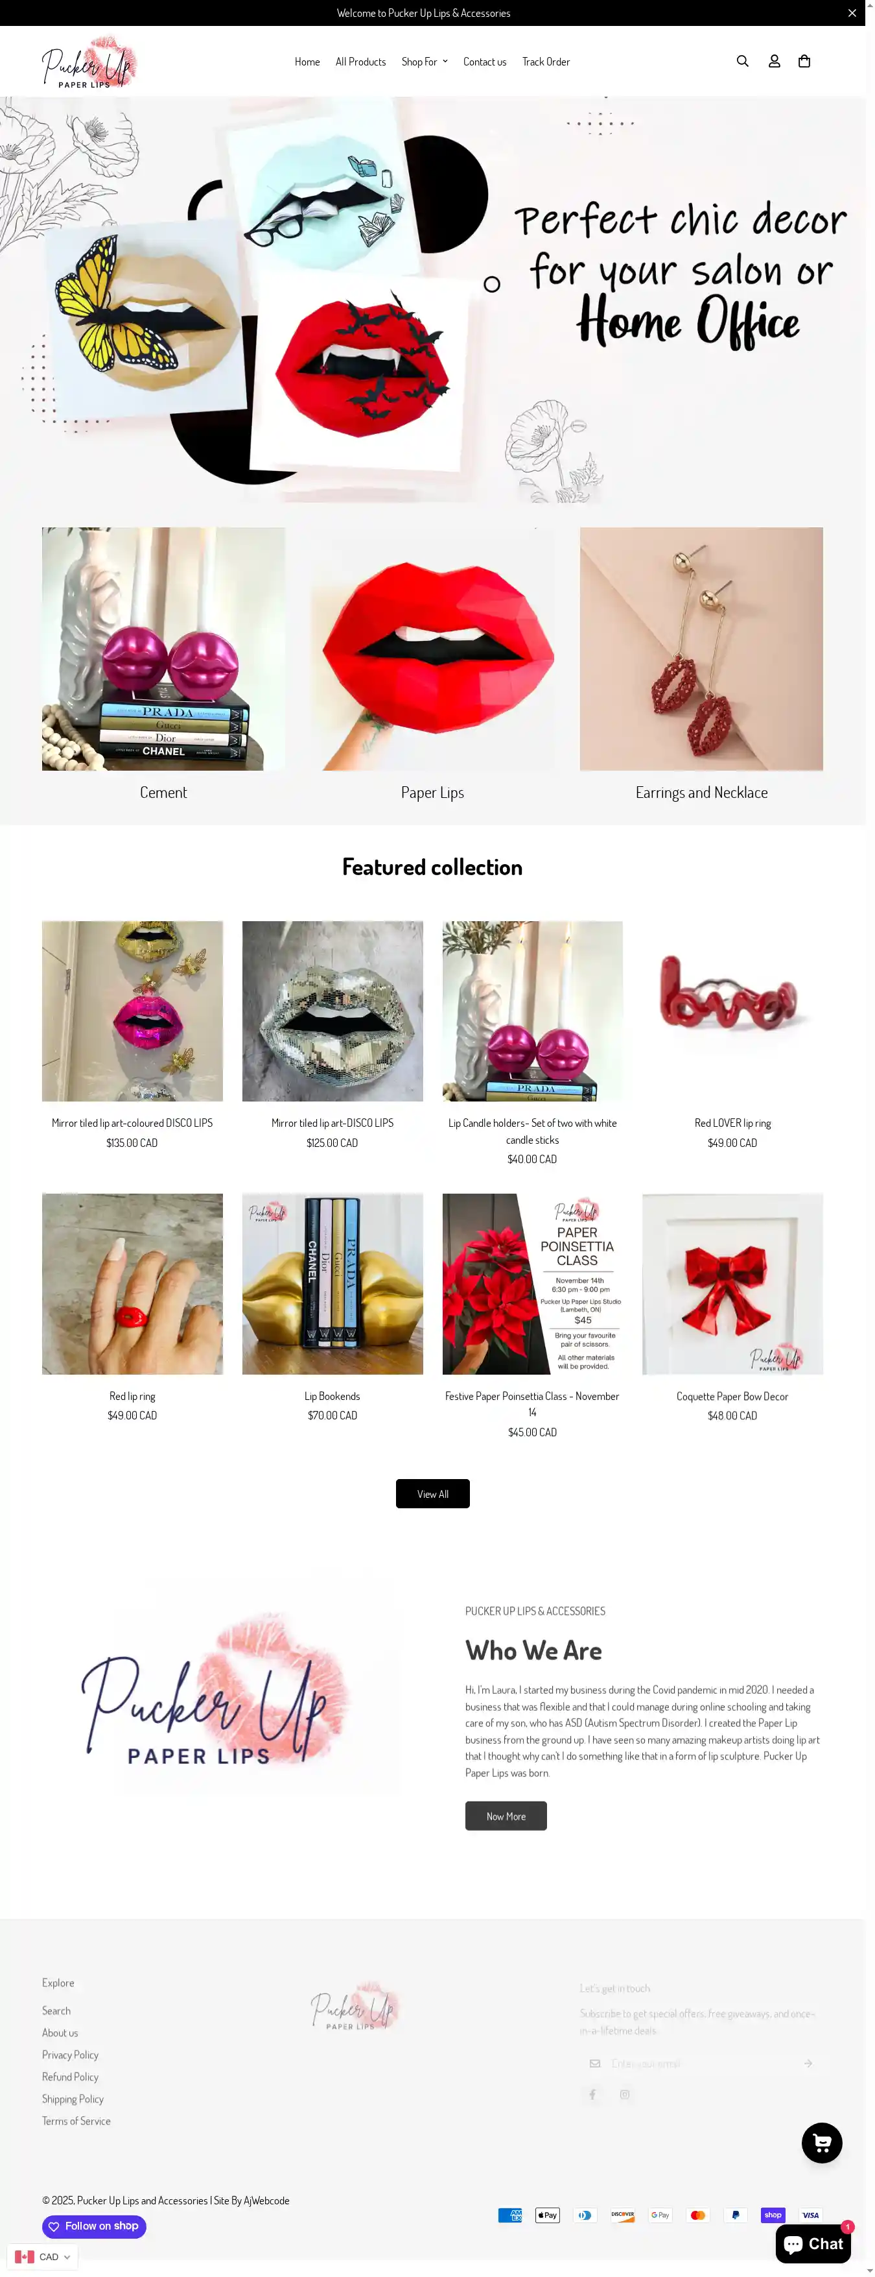Click the View All button

pos(433,1494)
